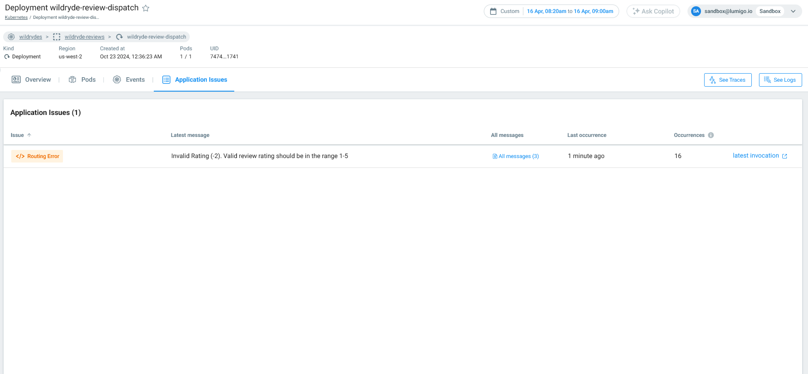
Task: Click the calendar icon in date picker
Action: tap(493, 11)
